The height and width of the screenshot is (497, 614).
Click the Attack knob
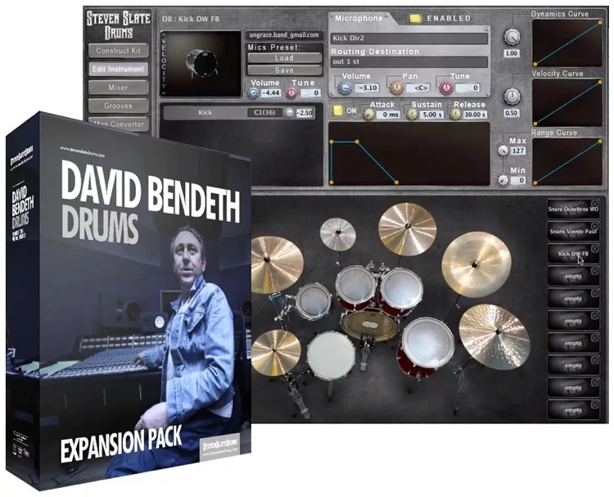pos(368,115)
